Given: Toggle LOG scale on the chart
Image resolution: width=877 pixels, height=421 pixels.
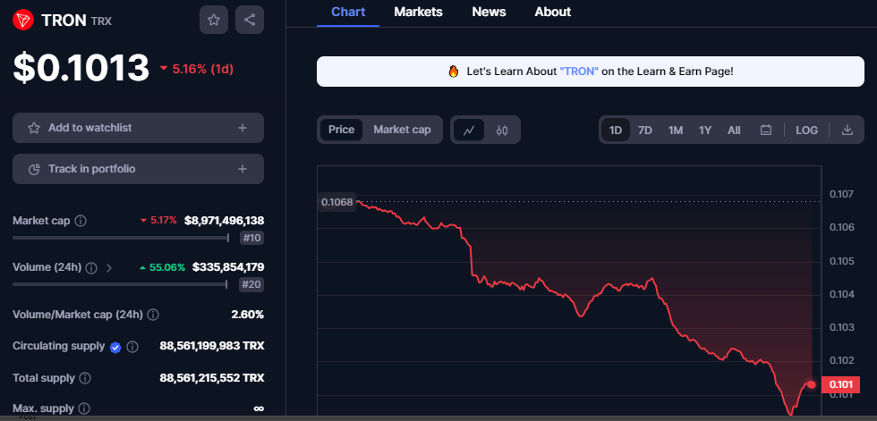Looking at the screenshot, I should tap(806, 131).
